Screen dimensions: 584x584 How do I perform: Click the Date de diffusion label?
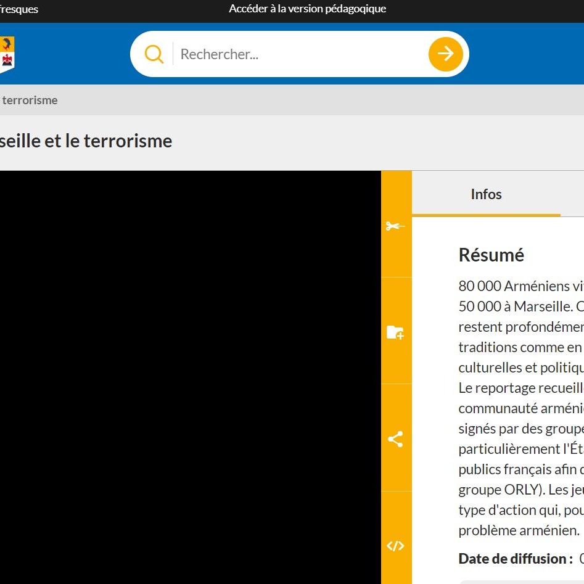(x=516, y=559)
